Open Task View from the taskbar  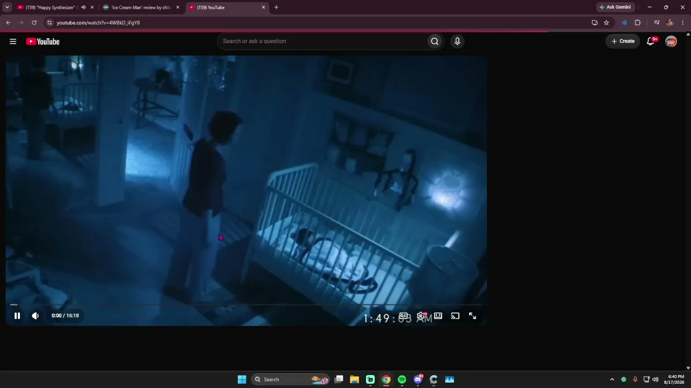click(x=339, y=379)
